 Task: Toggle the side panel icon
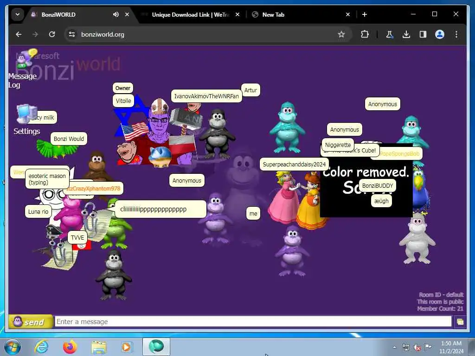(x=423, y=34)
